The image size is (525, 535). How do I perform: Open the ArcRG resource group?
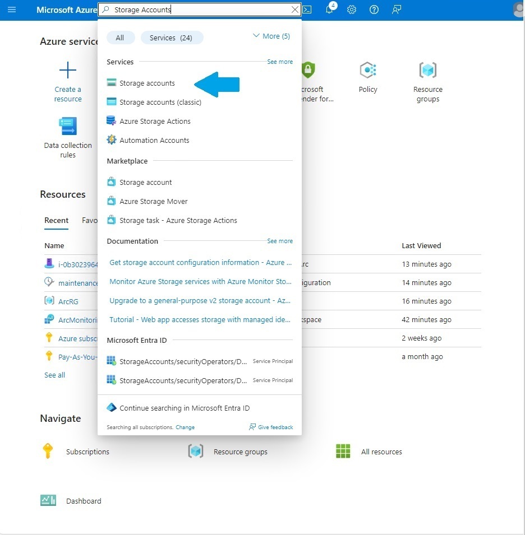68,302
